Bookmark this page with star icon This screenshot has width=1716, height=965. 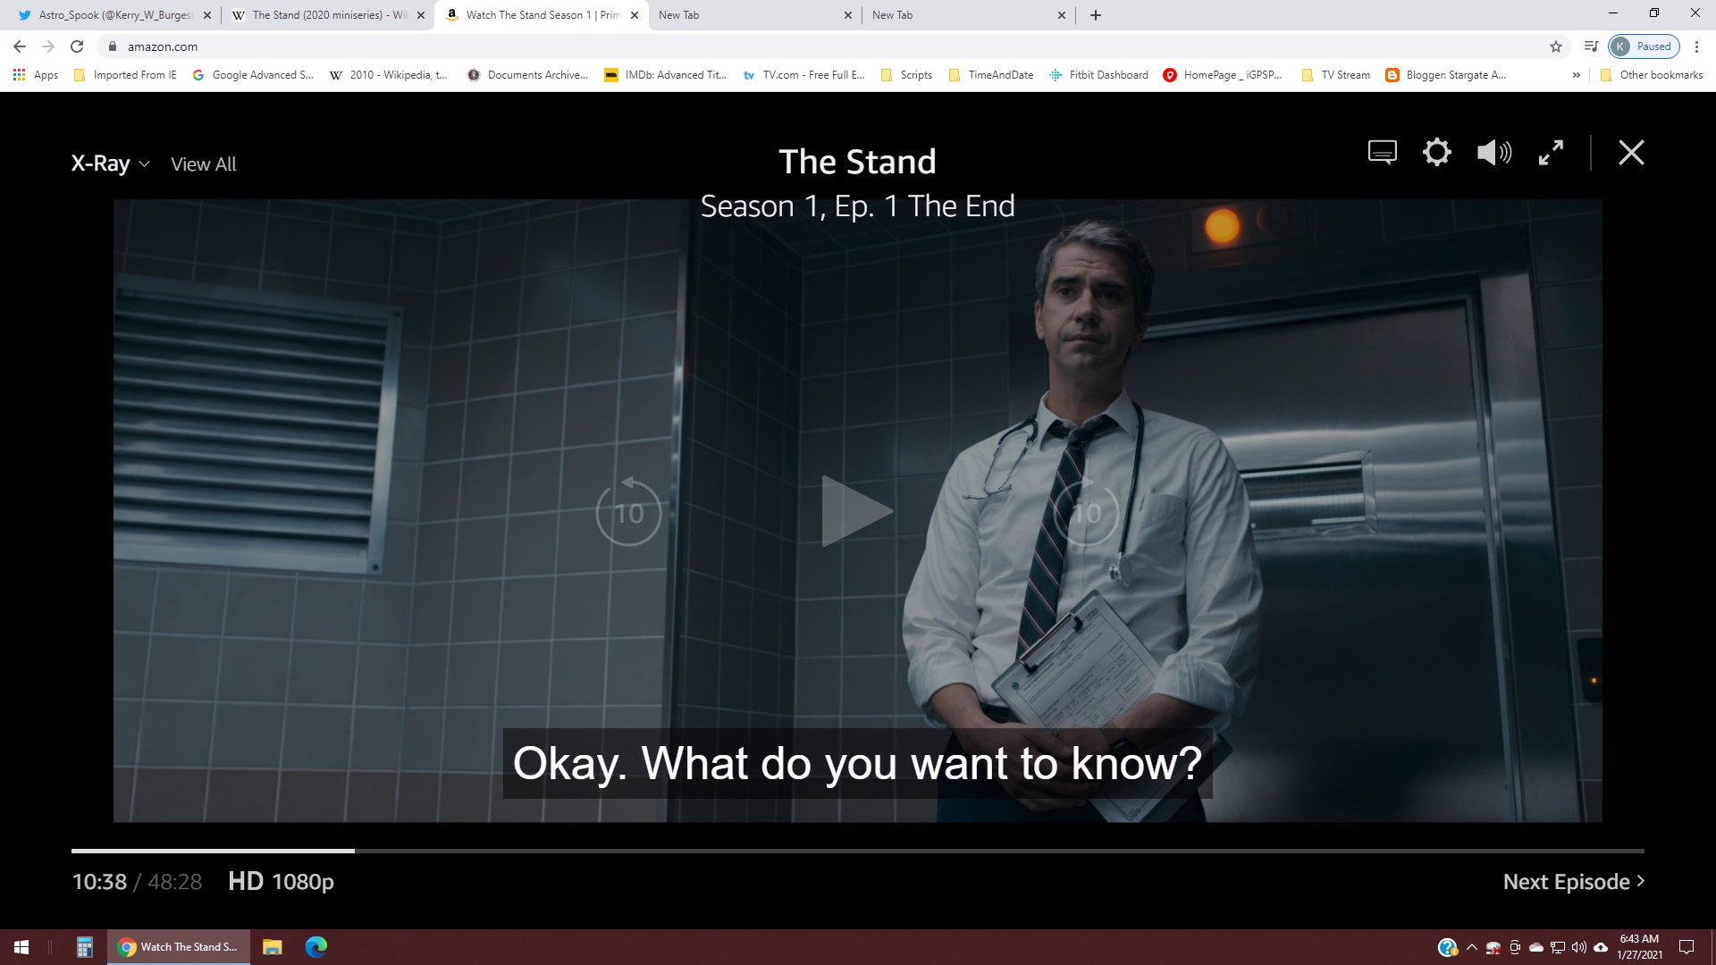1555,46
